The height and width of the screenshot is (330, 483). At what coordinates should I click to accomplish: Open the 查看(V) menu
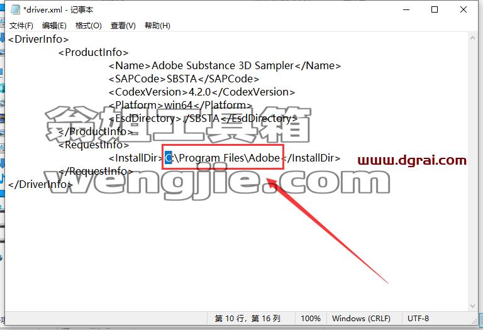123,26
